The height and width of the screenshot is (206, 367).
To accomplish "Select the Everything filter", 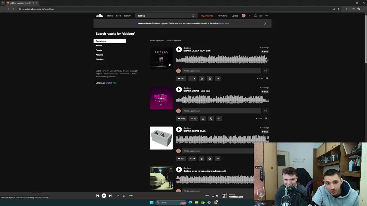I will pyautogui.click(x=110, y=41).
